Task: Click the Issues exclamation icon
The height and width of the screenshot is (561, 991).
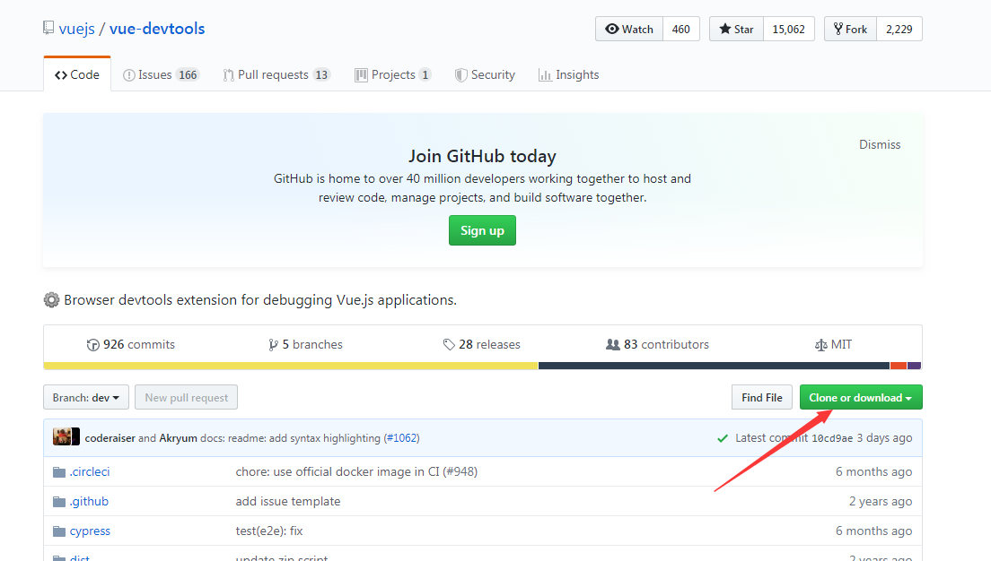Action: [x=129, y=75]
